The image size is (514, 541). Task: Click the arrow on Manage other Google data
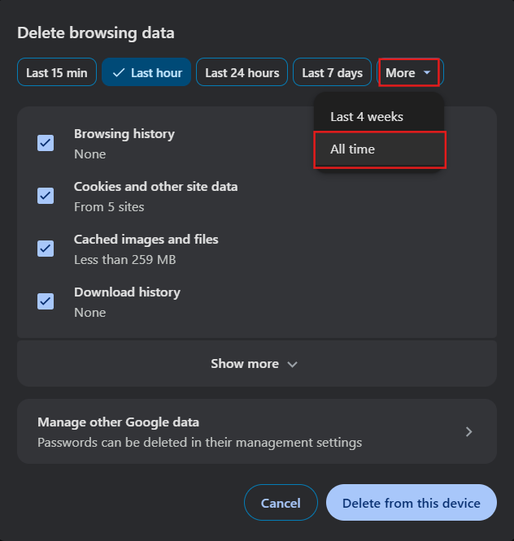coord(468,431)
